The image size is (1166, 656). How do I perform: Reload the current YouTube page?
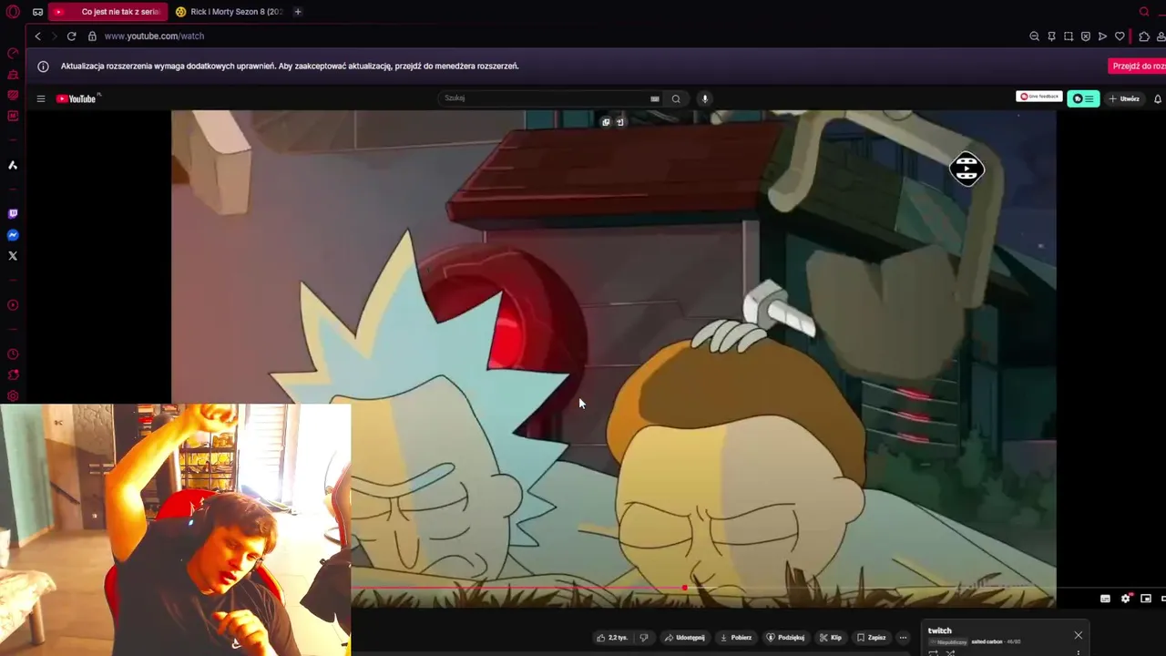71,36
